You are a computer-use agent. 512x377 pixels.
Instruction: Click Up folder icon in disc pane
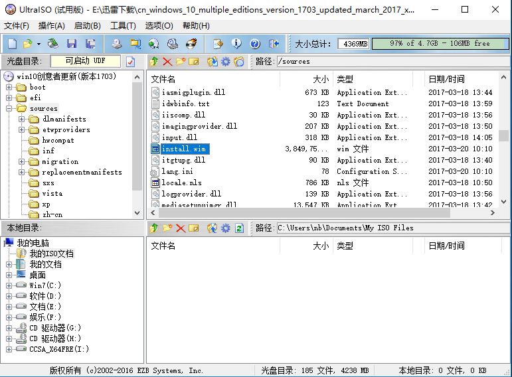click(x=154, y=61)
